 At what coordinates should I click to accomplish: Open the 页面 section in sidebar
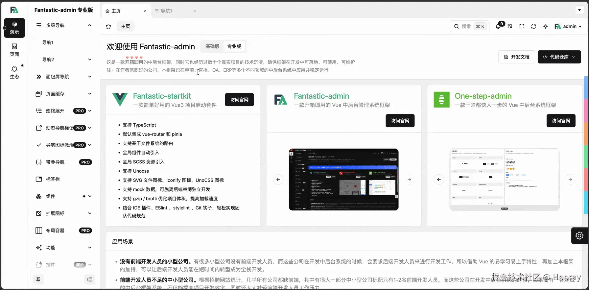click(14, 50)
